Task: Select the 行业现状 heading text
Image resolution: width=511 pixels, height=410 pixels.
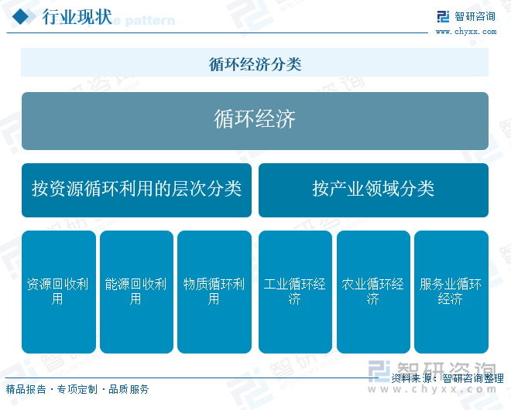Action: coord(77,17)
